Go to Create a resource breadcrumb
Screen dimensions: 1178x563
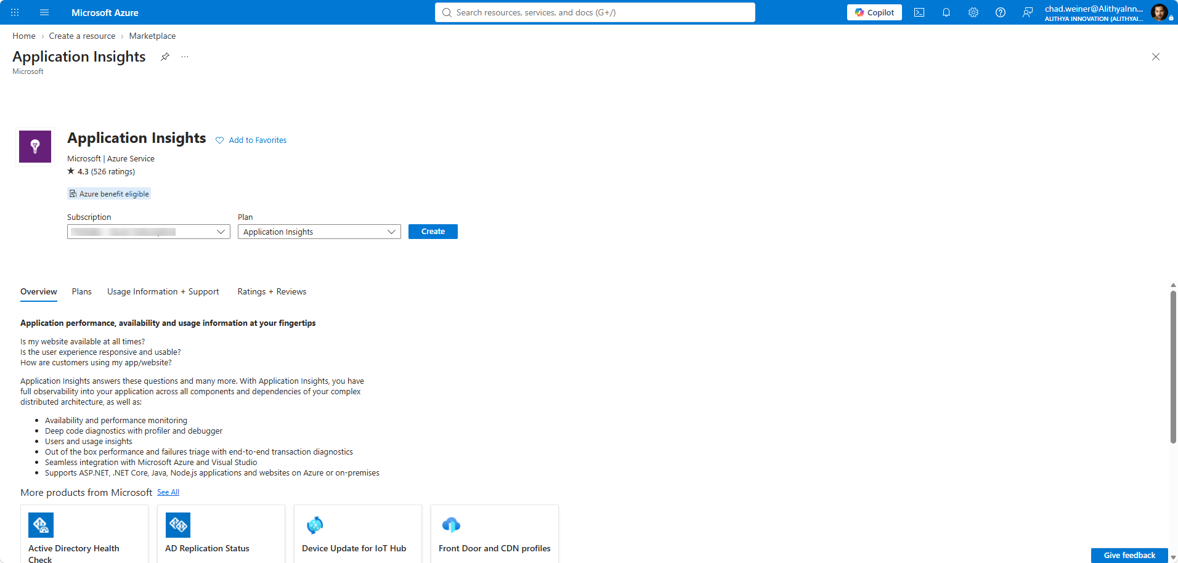pyautogui.click(x=82, y=36)
